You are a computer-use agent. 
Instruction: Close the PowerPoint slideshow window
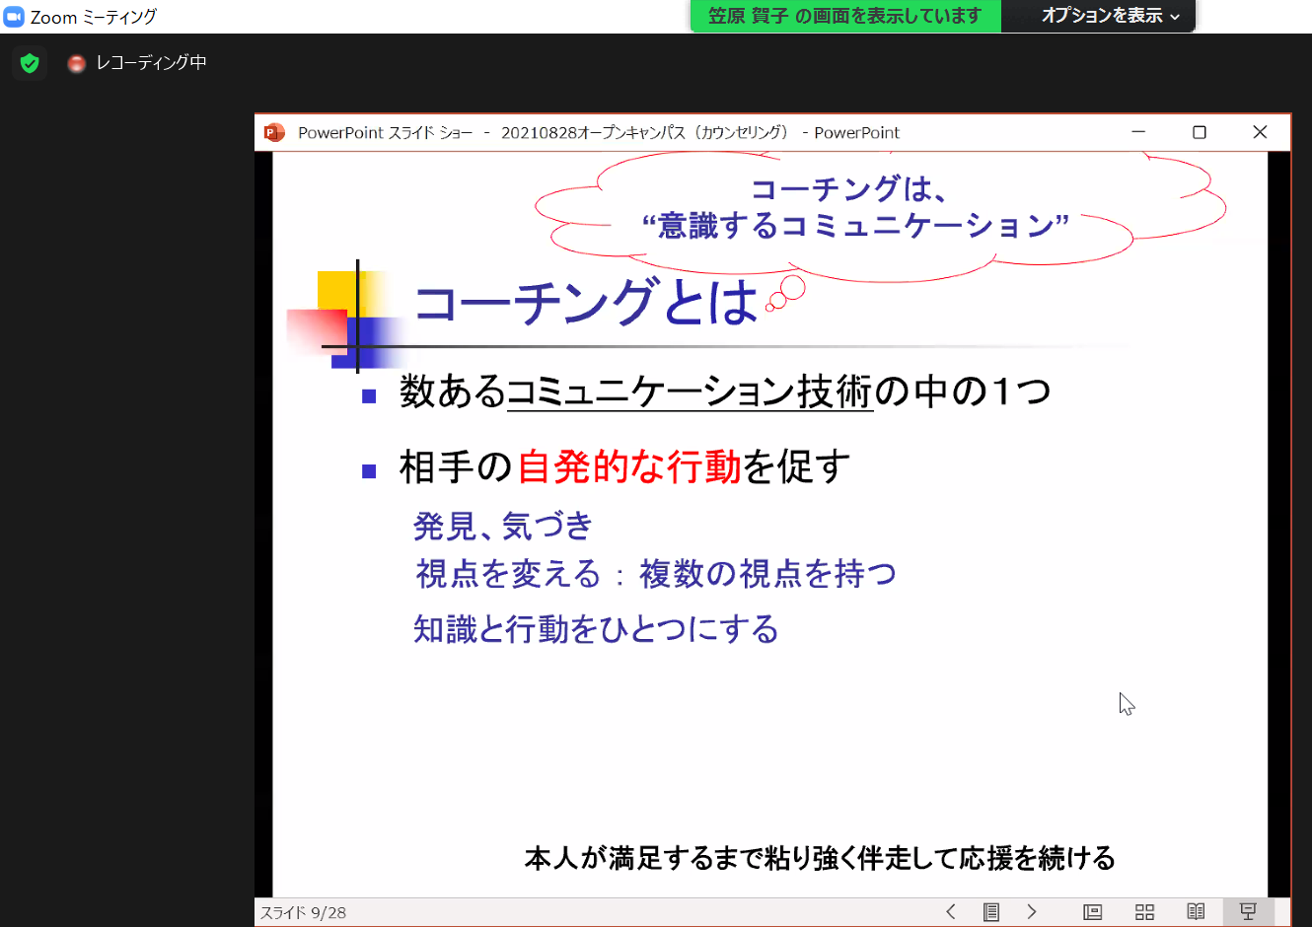click(1260, 132)
